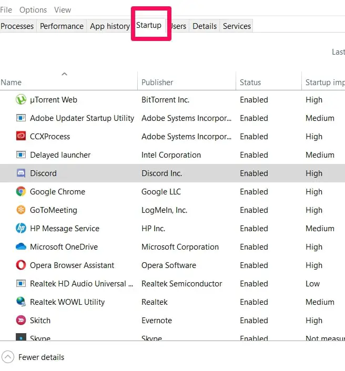Open the File menu
The width and height of the screenshot is (345, 371).
pyautogui.click(x=6, y=10)
